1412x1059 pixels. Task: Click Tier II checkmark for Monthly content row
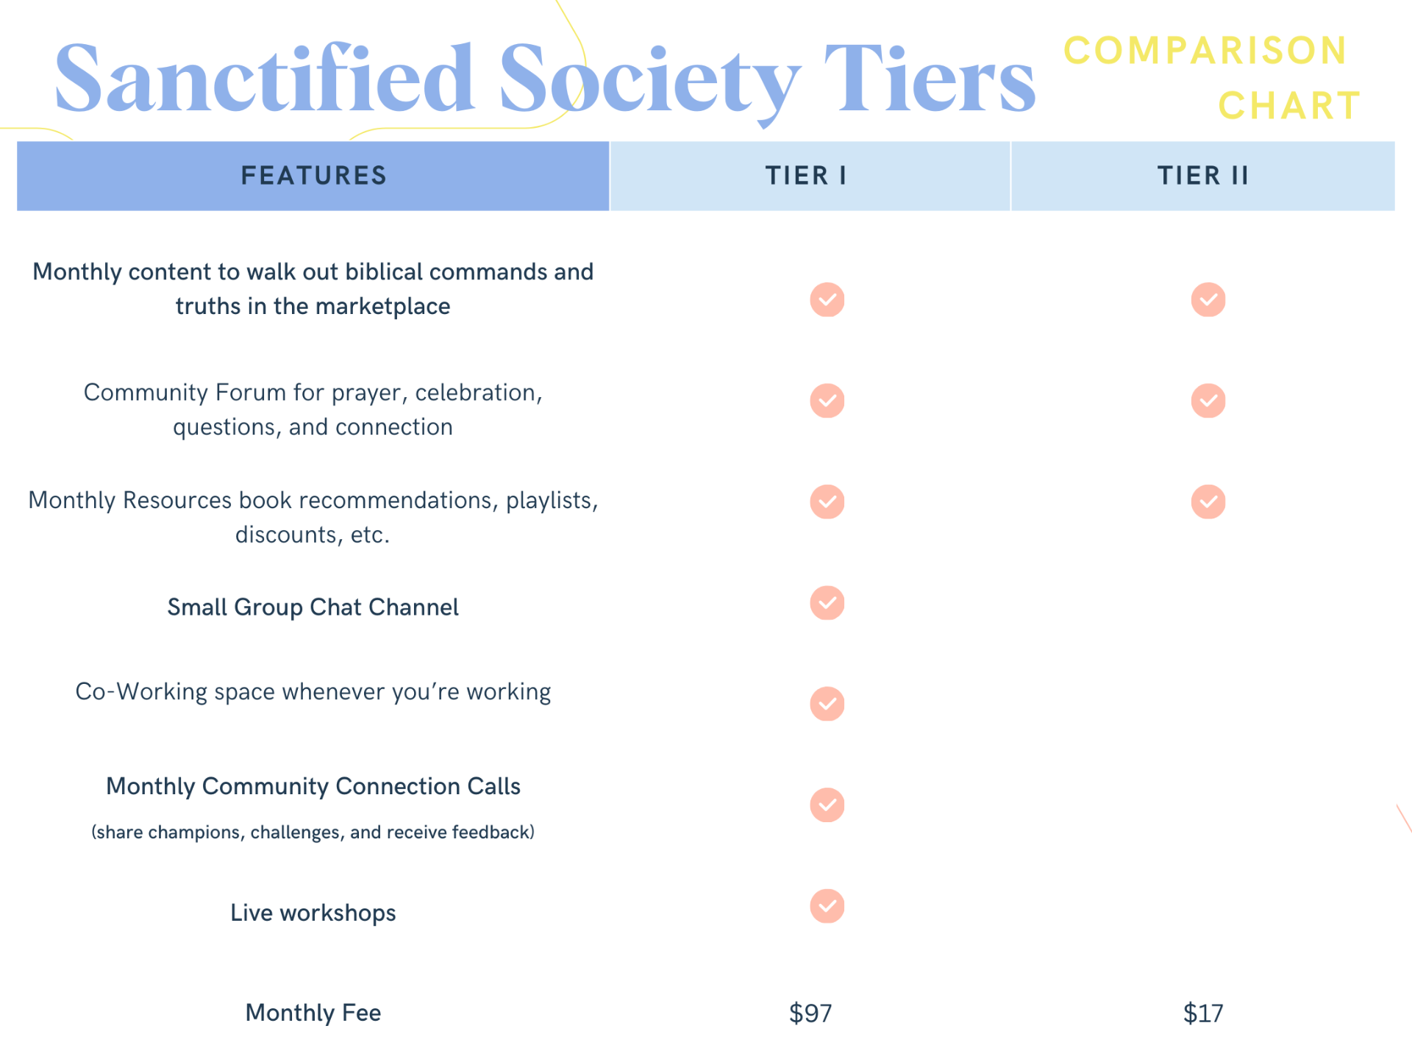coord(1208,299)
